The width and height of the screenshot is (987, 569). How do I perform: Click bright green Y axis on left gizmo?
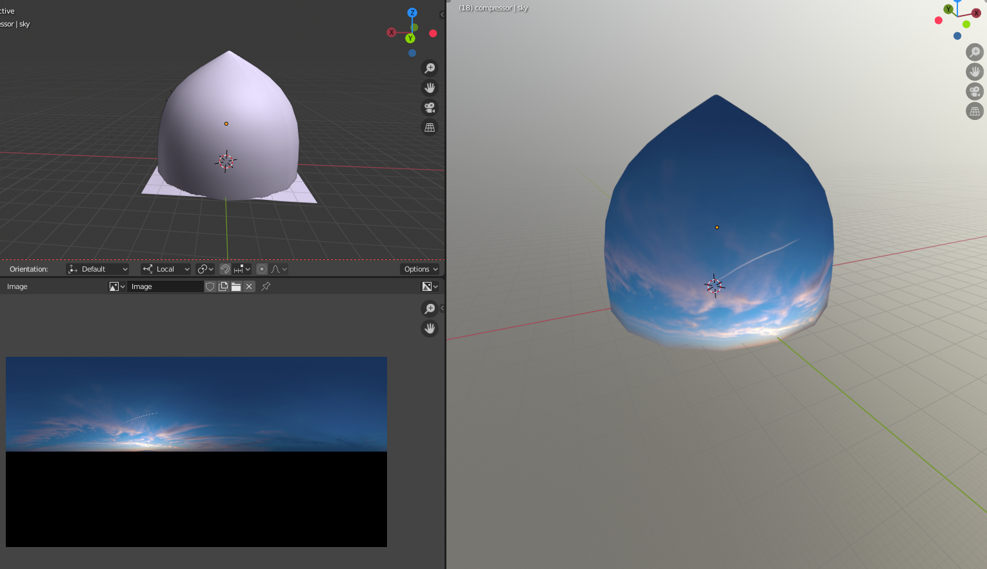click(410, 39)
